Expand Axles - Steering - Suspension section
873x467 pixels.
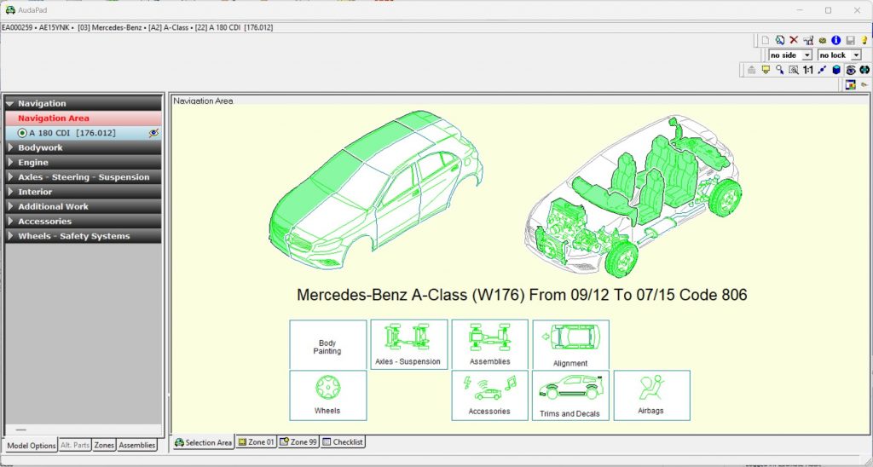pyautogui.click(x=84, y=177)
